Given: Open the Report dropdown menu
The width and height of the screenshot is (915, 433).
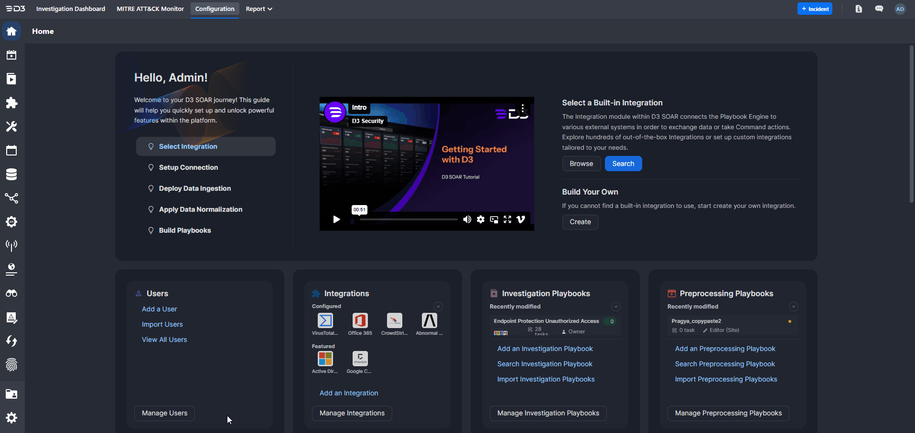Looking at the screenshot, I should (259, 9).
